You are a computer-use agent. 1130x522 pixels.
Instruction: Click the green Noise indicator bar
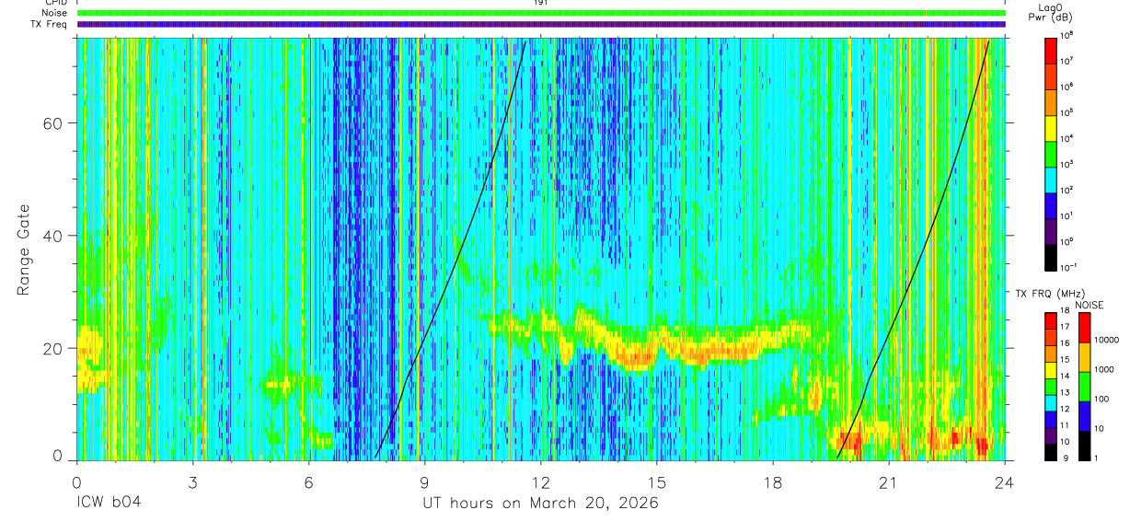[541, 13]
